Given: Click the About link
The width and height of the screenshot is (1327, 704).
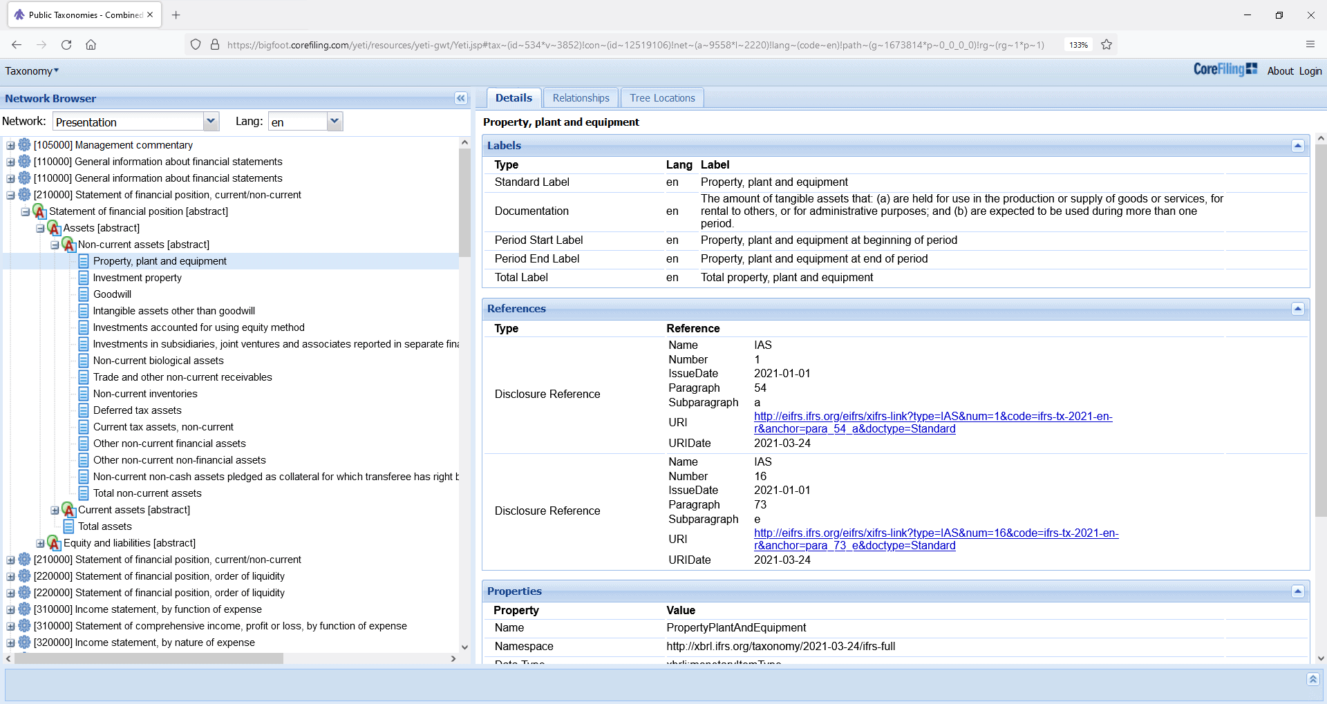Looking at the screenshot, I should [1280, 71].
